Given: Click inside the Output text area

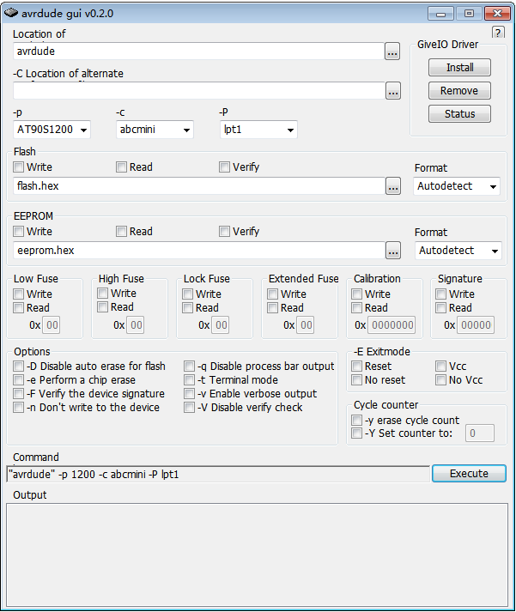Looking at the screenshot, I should click(258, 555).
